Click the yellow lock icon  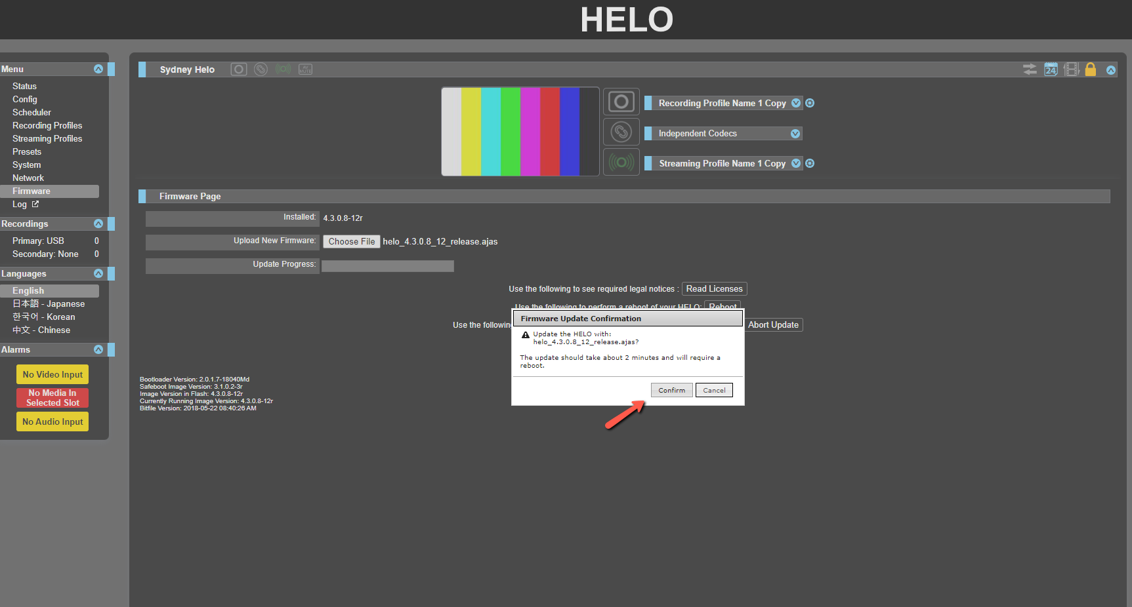coord(1091,69)
